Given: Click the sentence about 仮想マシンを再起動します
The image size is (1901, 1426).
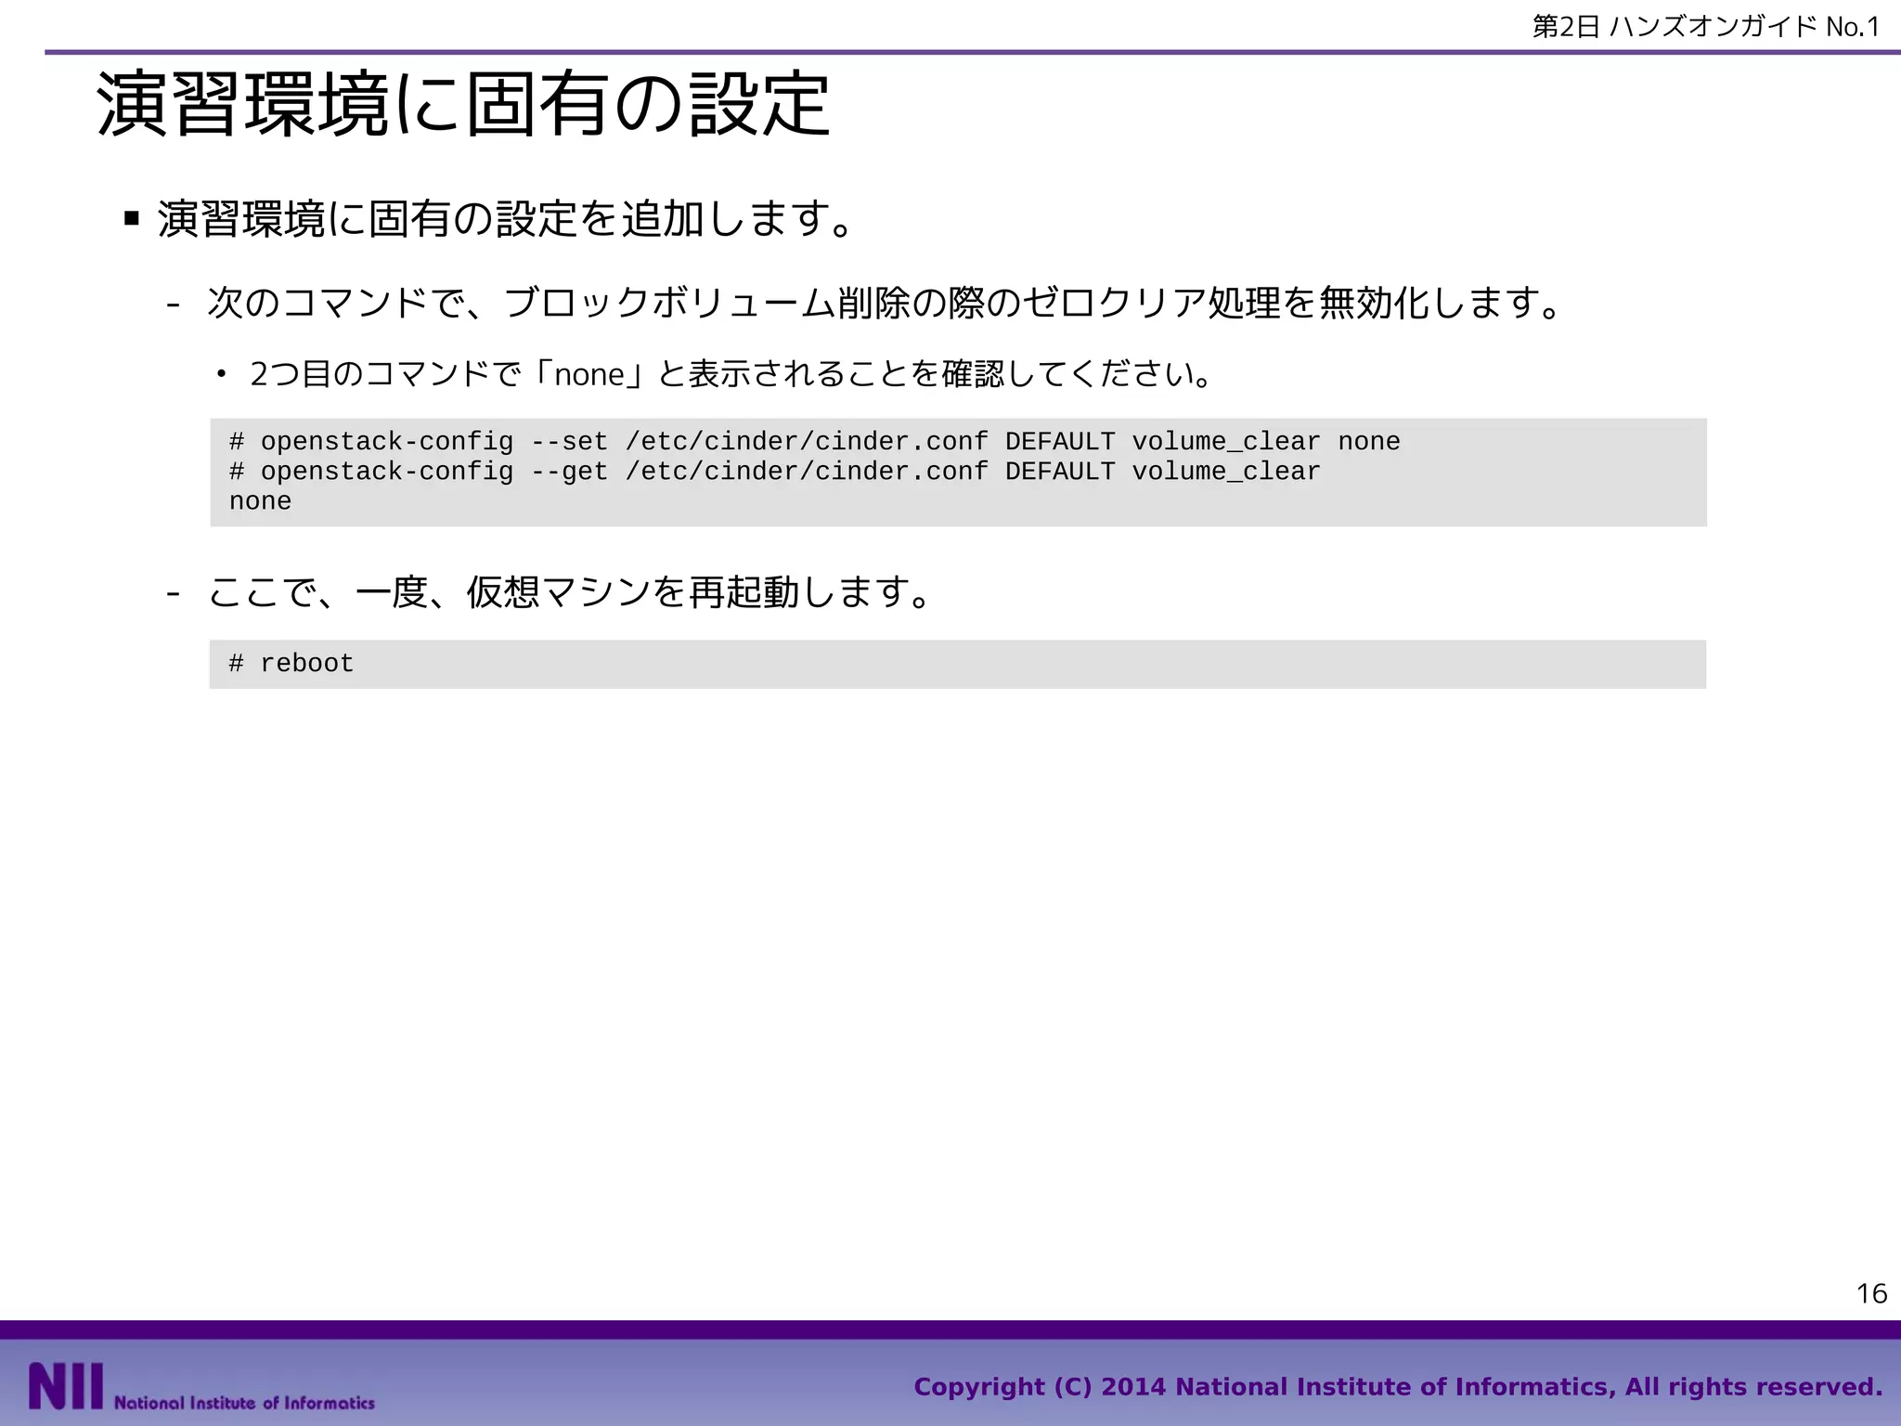Looking at the screenshot, I should (569, 591).
